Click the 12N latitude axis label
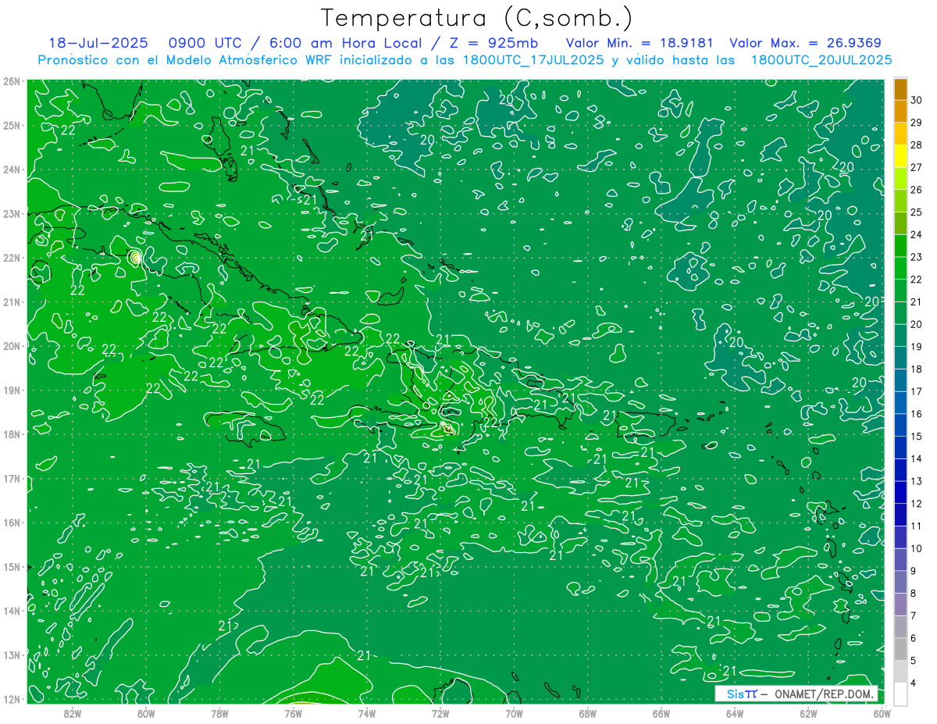The height and width of the screenshot is (724, 937). coord(11,699)
